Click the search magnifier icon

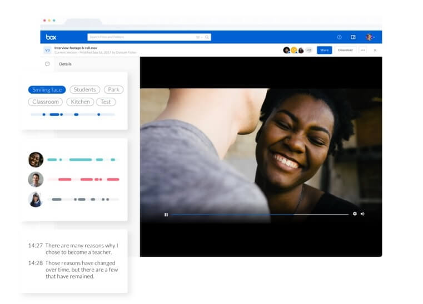(x=207, y=37)
